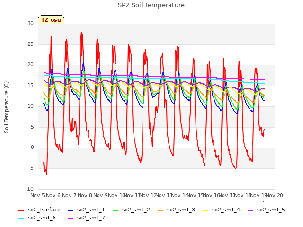Click the 15 y-axis tick label
Screen dimensions: 303x227
(x=30, y=85)
